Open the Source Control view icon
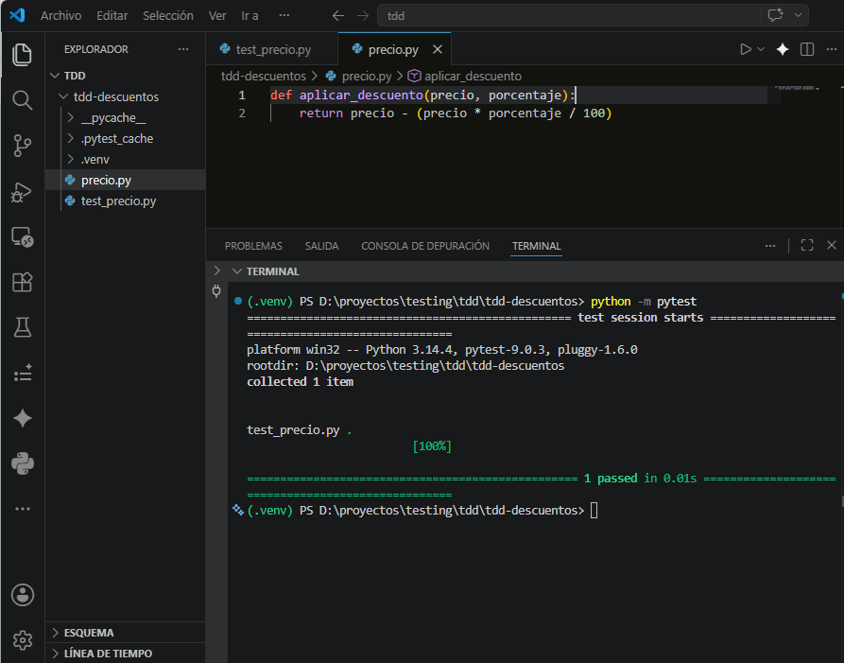The image size is (844, 663). coord(22,146)
